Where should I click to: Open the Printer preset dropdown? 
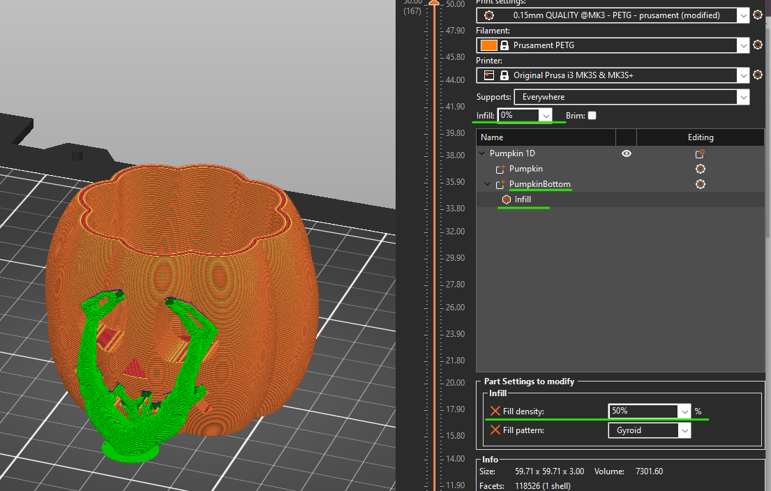click(x=743, y=75)
